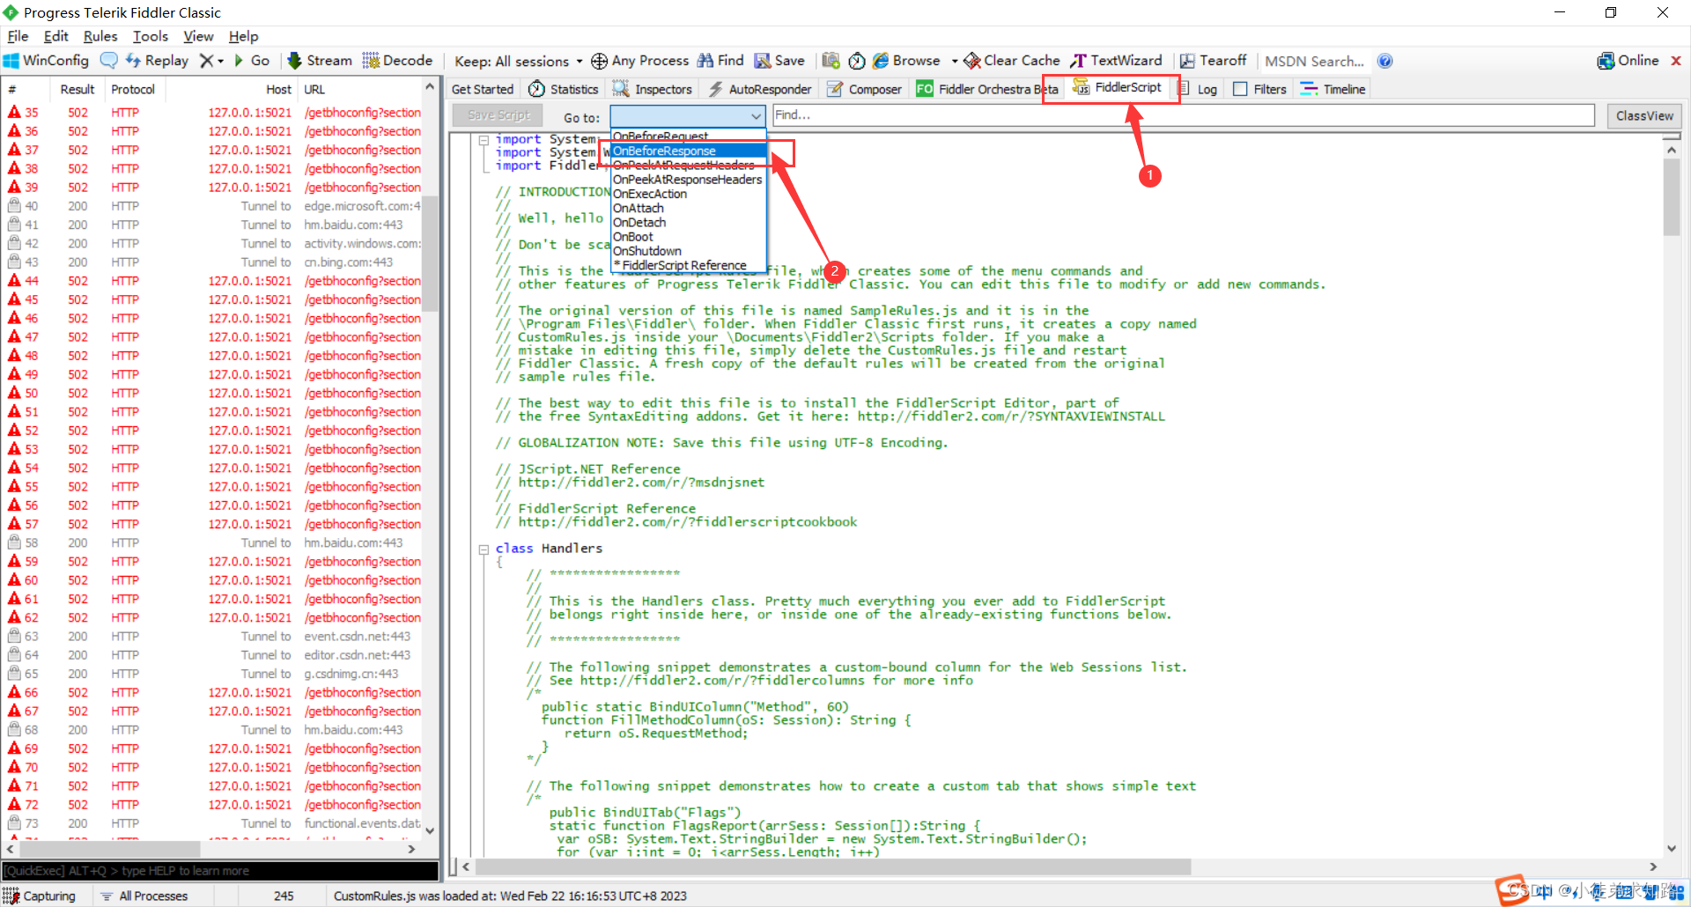1691x907 pixels.
Task: Switch to the Inspectors tab
Action: click(x=653, y=89)
